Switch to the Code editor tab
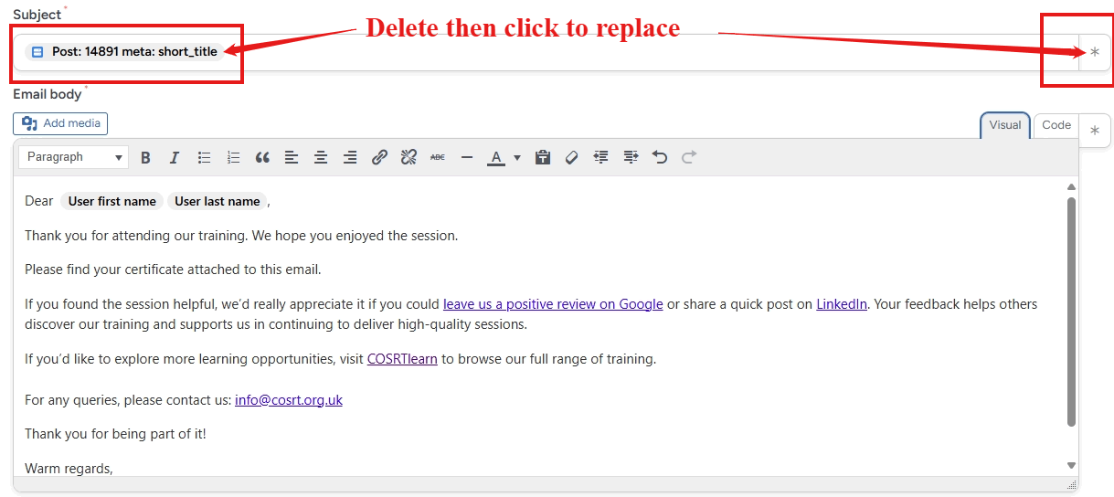 (1056, 125)
